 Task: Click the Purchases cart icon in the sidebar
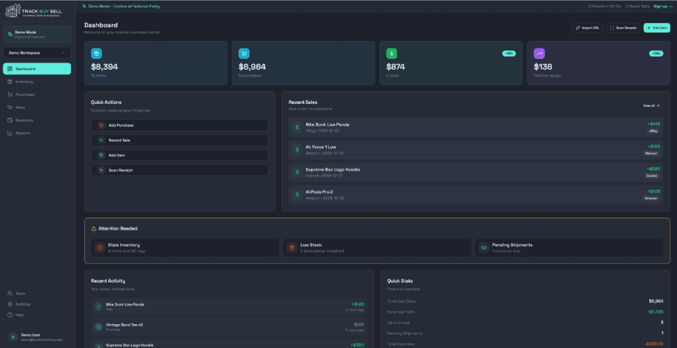(10, 94)
